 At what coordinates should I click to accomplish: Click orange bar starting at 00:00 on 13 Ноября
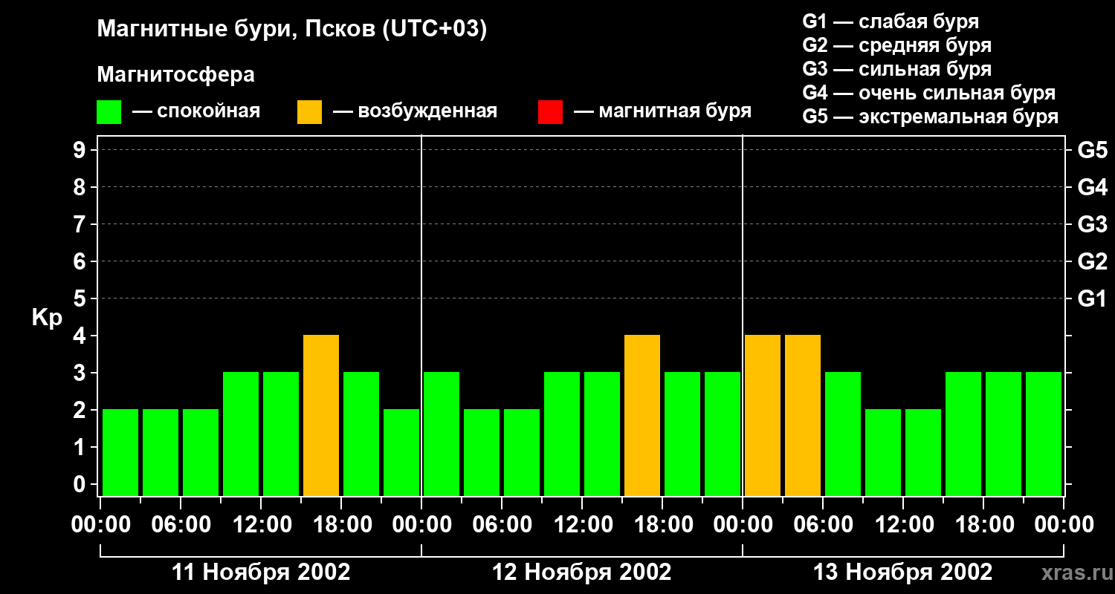pyautogui.click(x=763, y=415)
